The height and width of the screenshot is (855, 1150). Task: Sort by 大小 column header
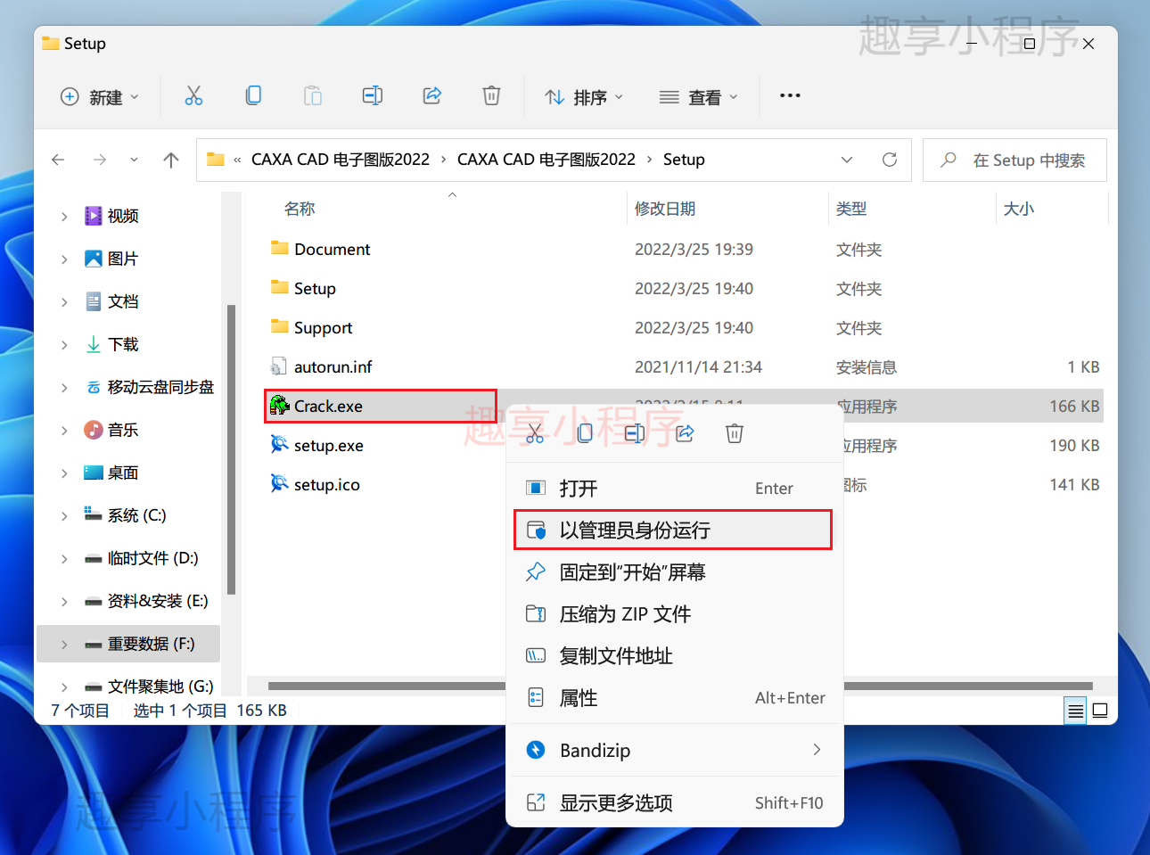[x=1019, y=209]
